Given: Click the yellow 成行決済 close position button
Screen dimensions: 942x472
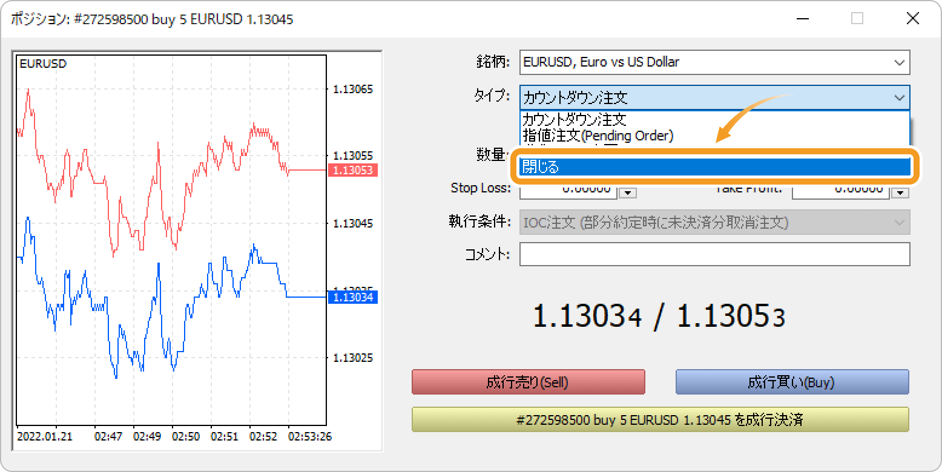Looking at the screenshot, I should [660, 419].
